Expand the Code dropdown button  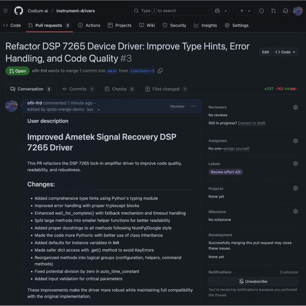point(285,52)
